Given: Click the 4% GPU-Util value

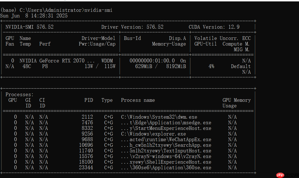Looking at the screenshot, I should [x=211, y=66].
